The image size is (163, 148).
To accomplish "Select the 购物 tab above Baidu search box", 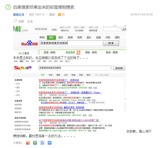I will (42, 38).
